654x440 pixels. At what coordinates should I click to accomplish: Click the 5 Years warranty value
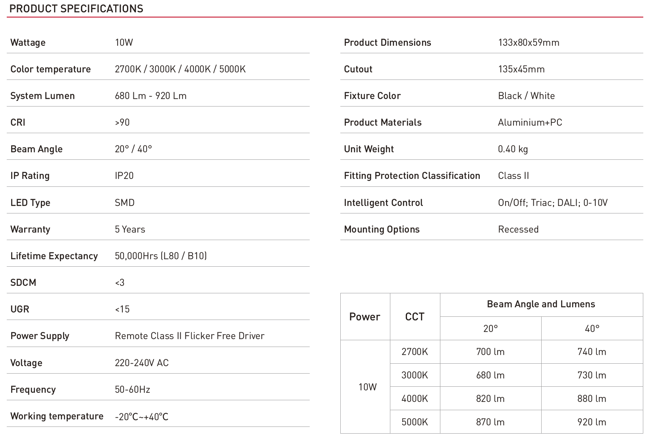pyautogui.click(x=130, y=229)
